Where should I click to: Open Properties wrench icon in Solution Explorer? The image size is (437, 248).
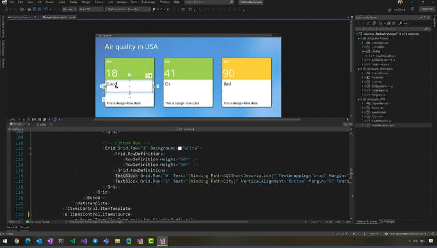click(400, 23)
